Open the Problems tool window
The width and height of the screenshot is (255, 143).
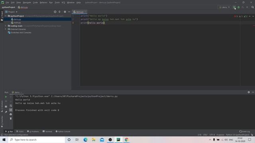[x=33, y=131]
